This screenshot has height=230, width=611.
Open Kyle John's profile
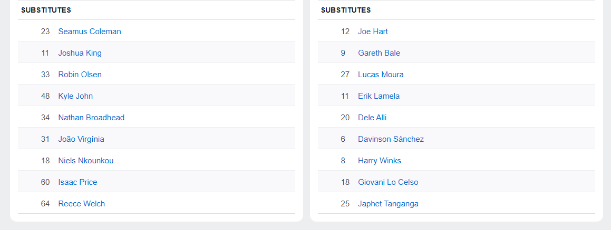pos(75,96)
